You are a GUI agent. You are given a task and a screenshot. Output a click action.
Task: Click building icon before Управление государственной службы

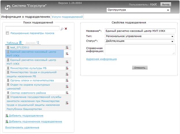pyautogui.click(x=8, y=97)
